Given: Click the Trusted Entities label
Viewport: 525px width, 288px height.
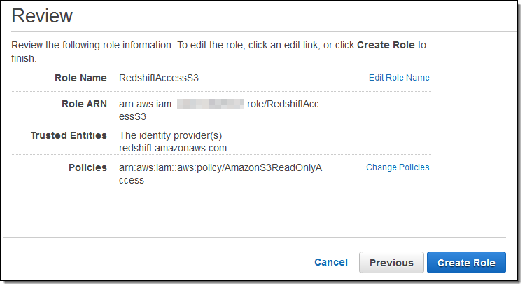Looking at the screenshot, I should [x=69, y=135].
